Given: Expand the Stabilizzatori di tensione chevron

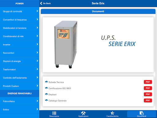Looking at the screenshot, I should (37, 28).
